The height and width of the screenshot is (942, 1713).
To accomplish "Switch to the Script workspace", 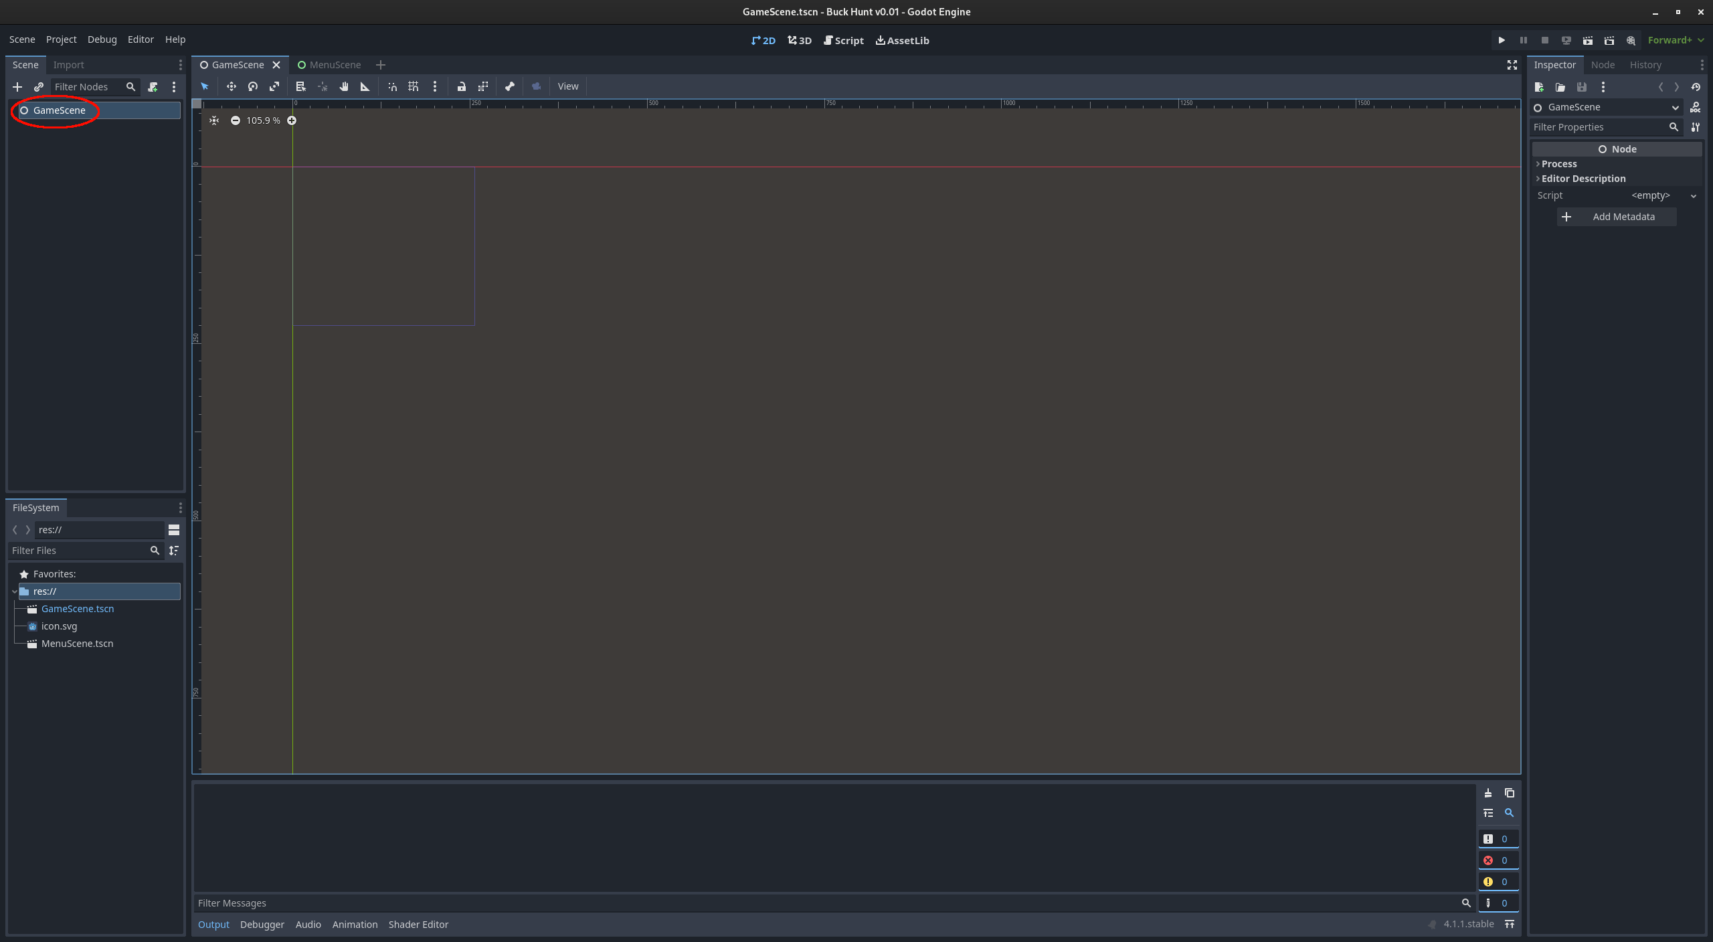I will [843, 41].
